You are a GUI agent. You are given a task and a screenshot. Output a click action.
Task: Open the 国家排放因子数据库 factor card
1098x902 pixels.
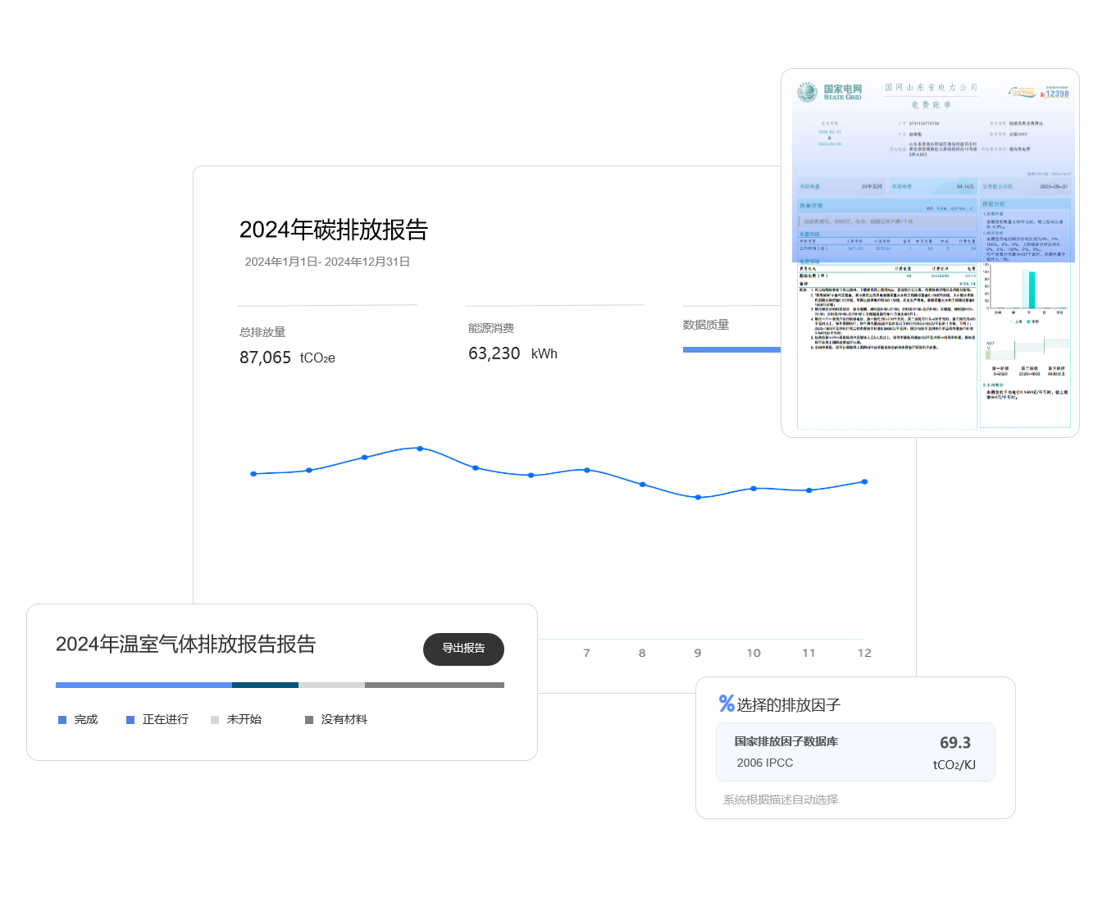(855, 752)
